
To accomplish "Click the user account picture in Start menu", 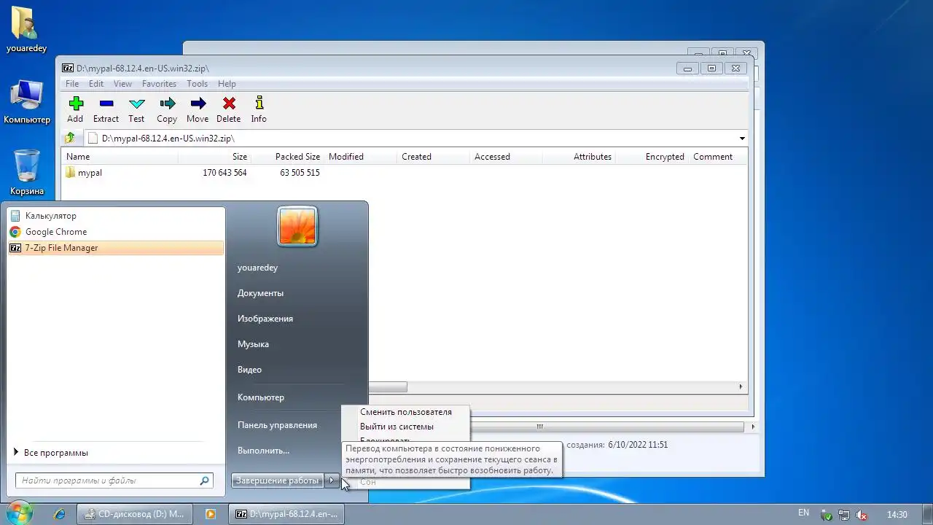I will coord(297,226).
